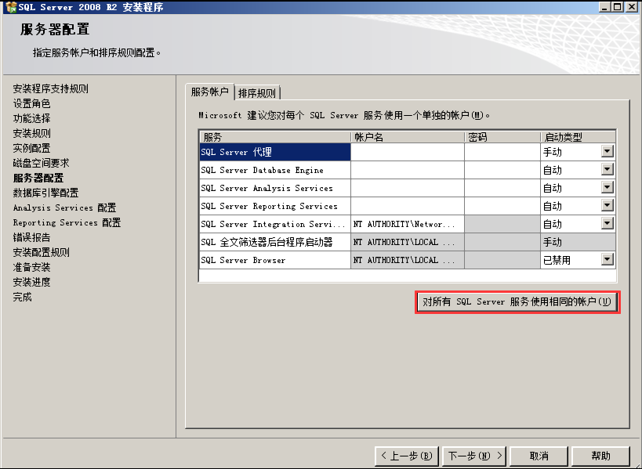Click account cell of 全文筛选器后台程序启动器 row

[x=408, y=242]
